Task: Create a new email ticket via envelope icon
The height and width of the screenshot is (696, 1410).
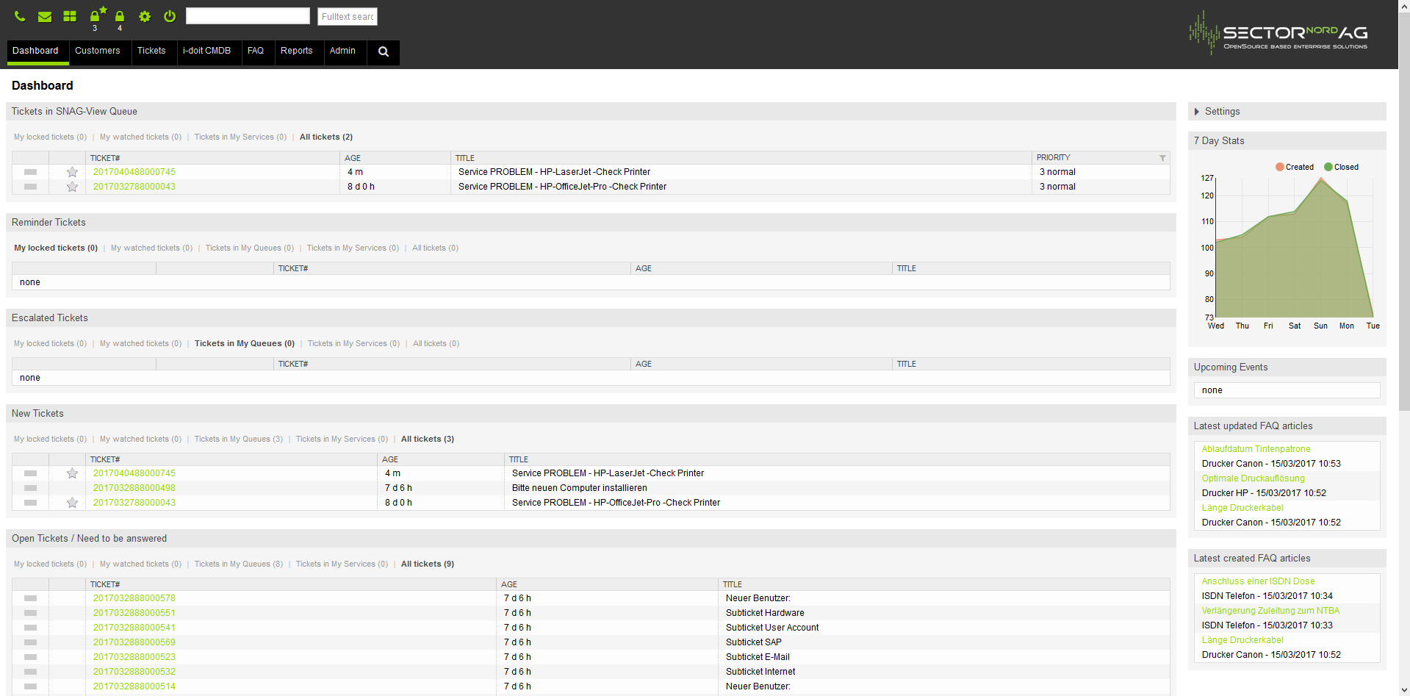Action: pyautogui.click(x=45, y=16)
